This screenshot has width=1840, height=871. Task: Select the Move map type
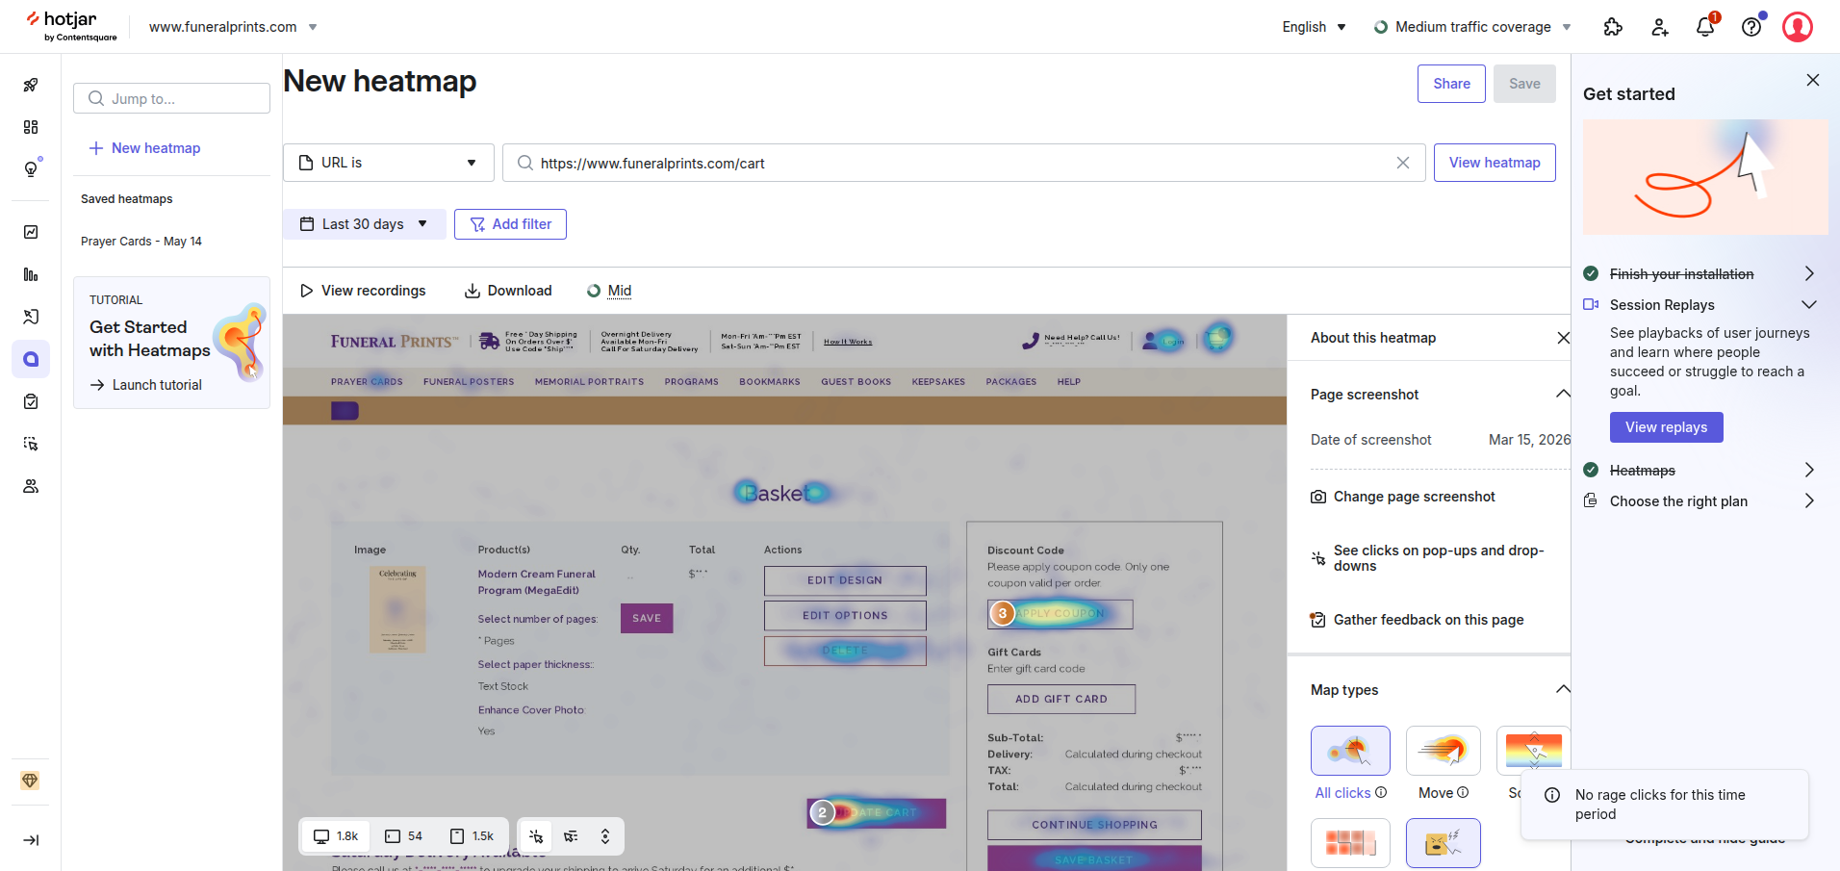point(1443,751)
